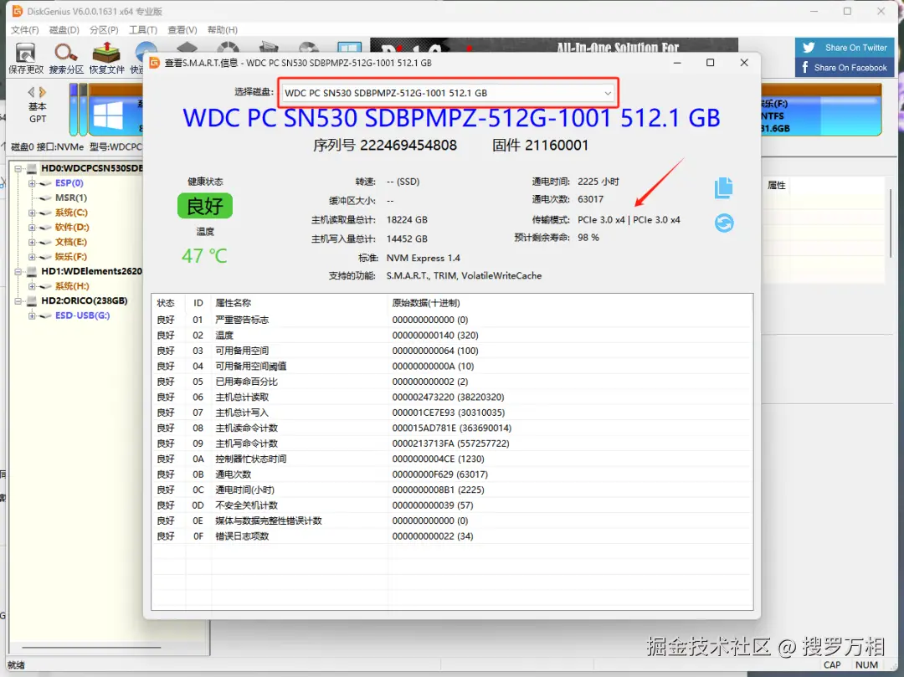Viewport: 904px width, 677px height.
Task: Click the Share On Twitter button
Action: (845, 48)
